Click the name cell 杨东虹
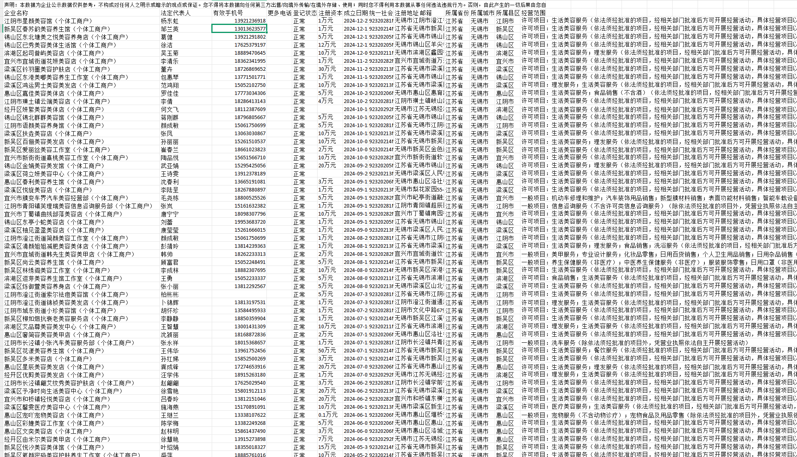 169,21
